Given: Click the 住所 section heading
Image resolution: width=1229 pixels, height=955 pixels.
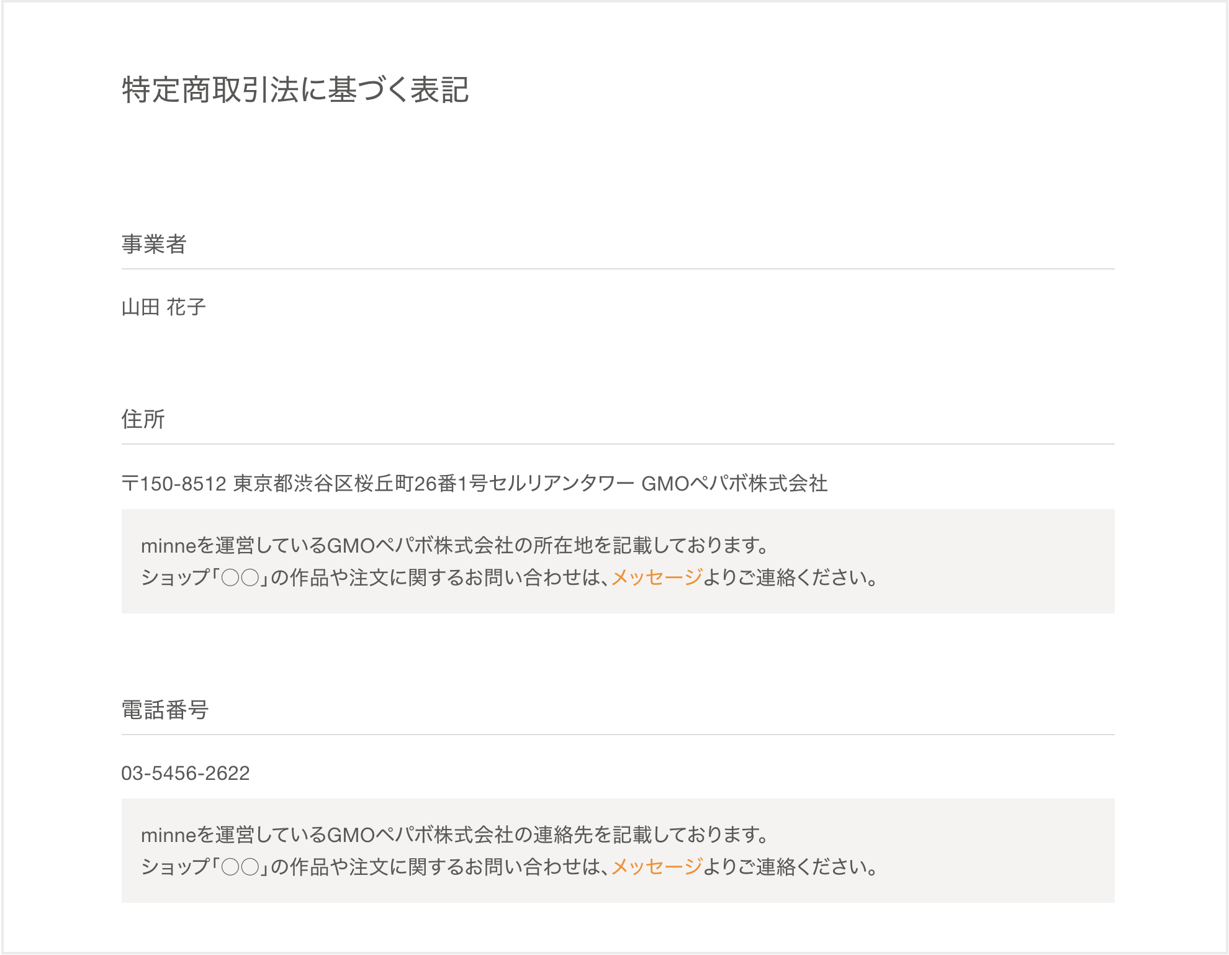Looking at the screenshot, I should (143, 420).
